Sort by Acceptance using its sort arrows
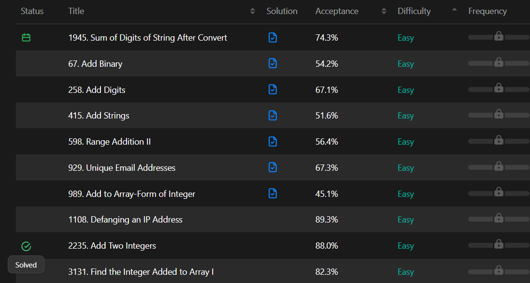Viewport: 530px width, 283px height. pyautogui.click(x=384, y=11)
